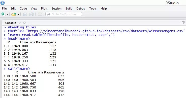
Task: Click time value 1960.750
Action: click(x=28, y=87)
